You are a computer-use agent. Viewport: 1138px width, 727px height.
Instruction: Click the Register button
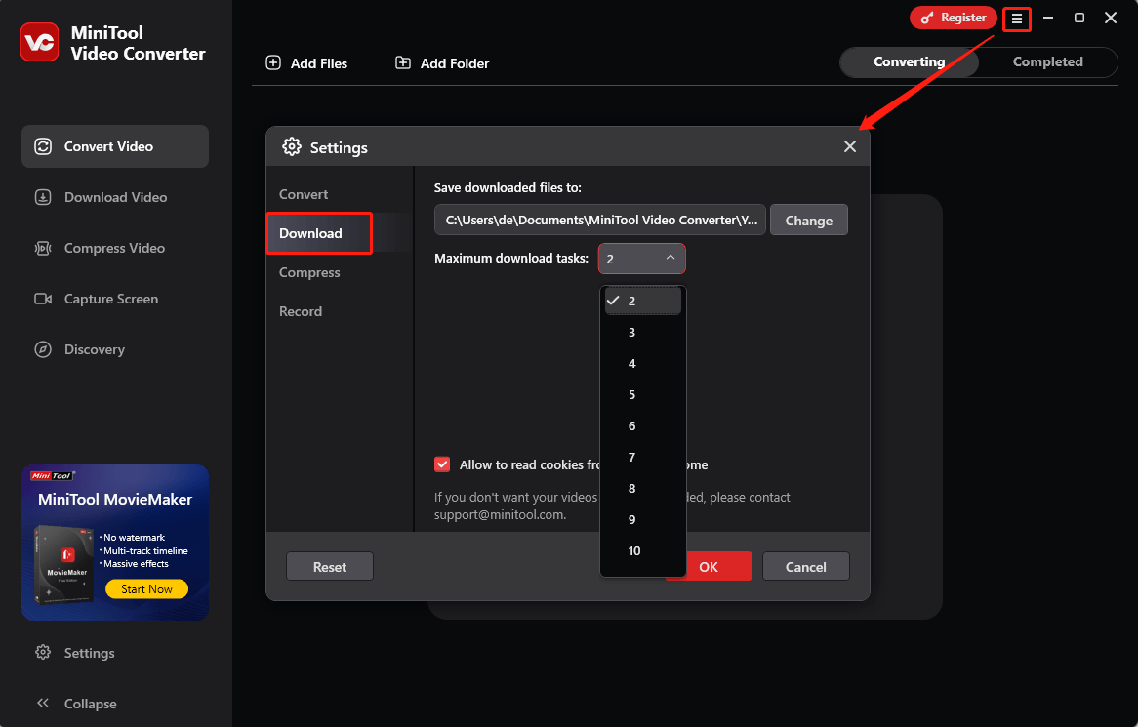click(953, 18)
